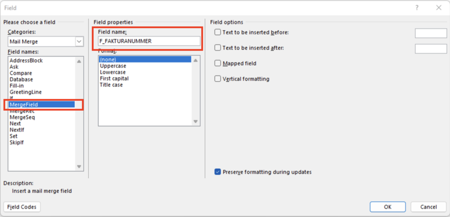Pick Title case format
The height and width of the screenshot is (217, 450).
[x=111, y=85]
